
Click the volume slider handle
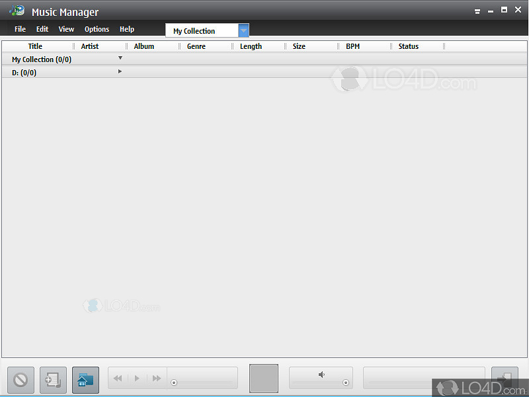tap(346, 382)
